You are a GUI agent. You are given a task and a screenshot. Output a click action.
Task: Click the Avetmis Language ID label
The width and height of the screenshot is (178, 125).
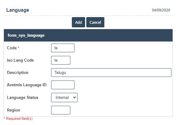point(27,85)
